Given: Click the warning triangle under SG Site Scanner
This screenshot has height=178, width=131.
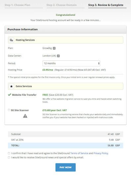Looking at the screenshot, I should click(25, 116).
